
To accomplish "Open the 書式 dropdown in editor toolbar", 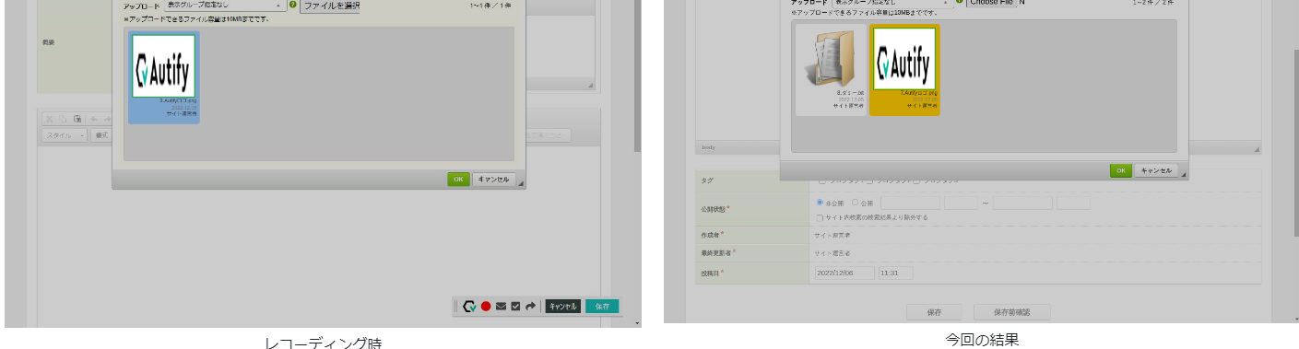I will click(x=100, y=135).
